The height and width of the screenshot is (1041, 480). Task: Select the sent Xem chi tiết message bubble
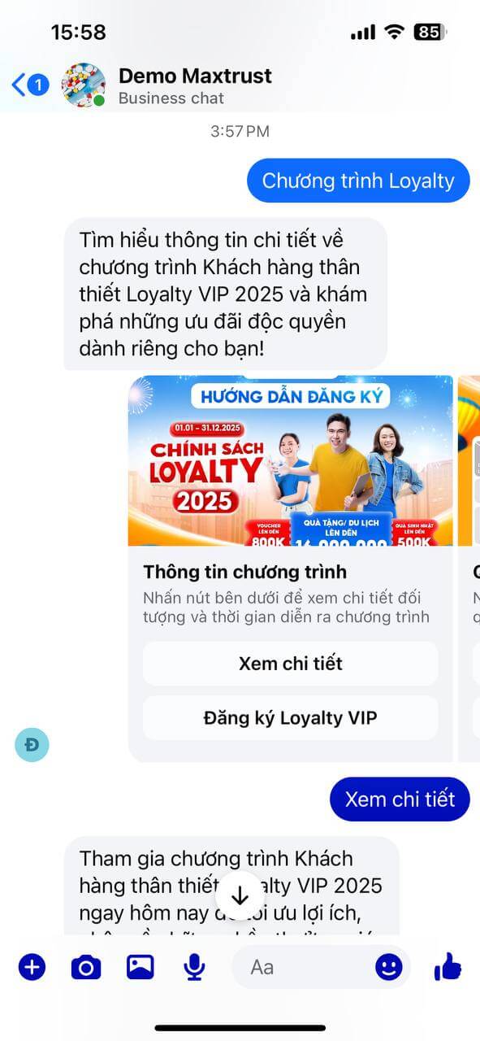click(x=400, y=799)
